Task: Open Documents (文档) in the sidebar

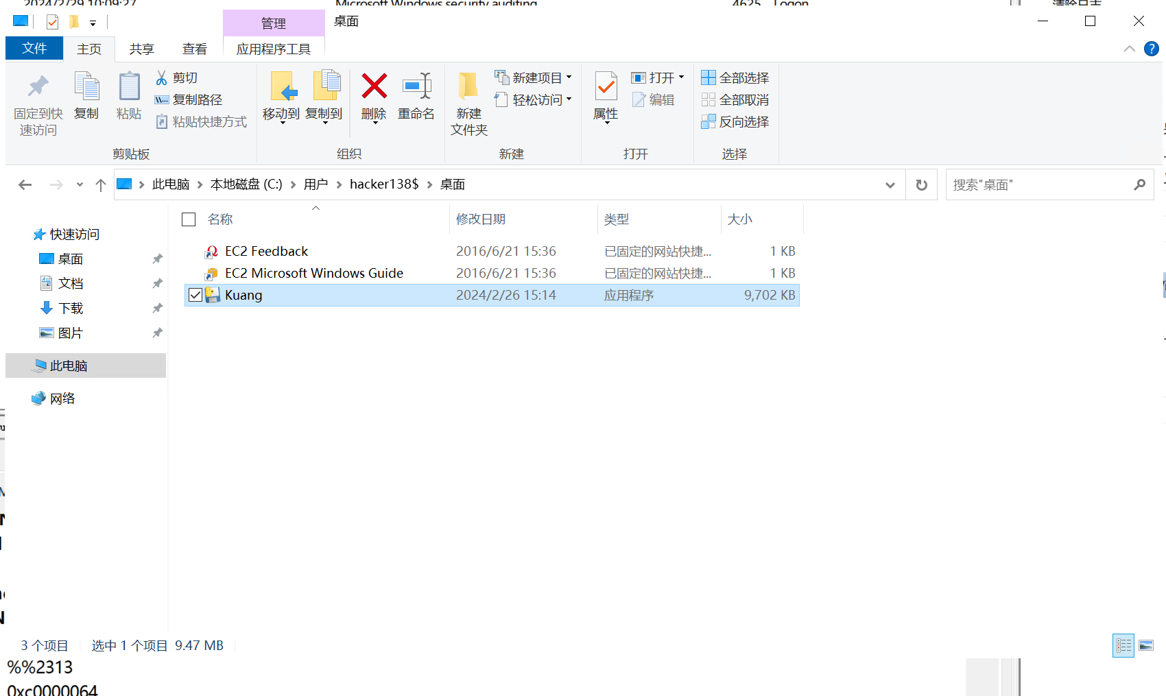Action: coord(61,284)
